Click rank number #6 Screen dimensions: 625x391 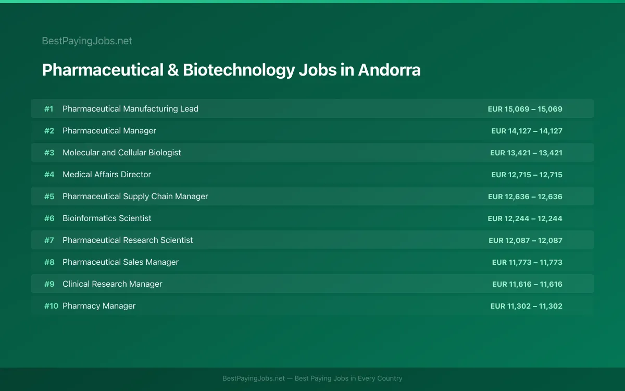click(49, 218)
